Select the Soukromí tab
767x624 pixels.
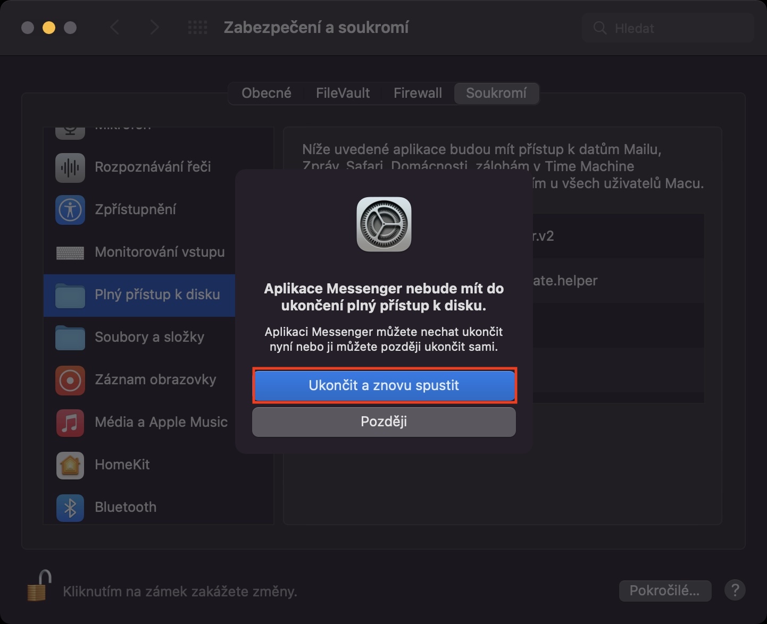(x=496, y=93)
